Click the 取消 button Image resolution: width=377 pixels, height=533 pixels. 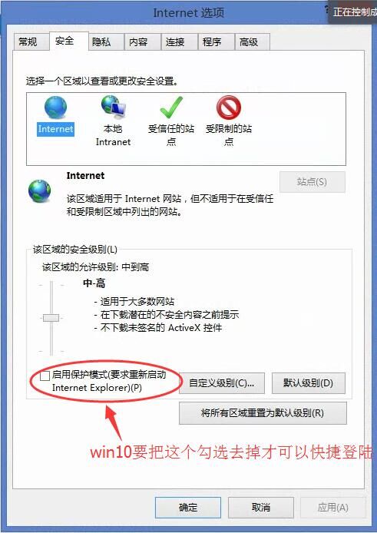261,508
